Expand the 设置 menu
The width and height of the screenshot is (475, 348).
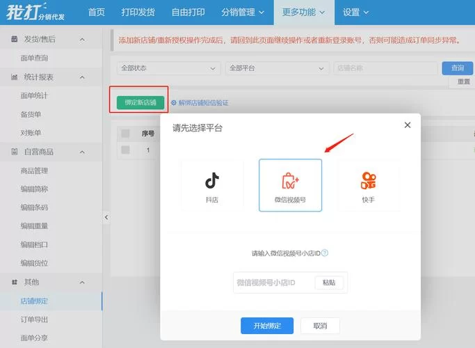tap(355, 13)
